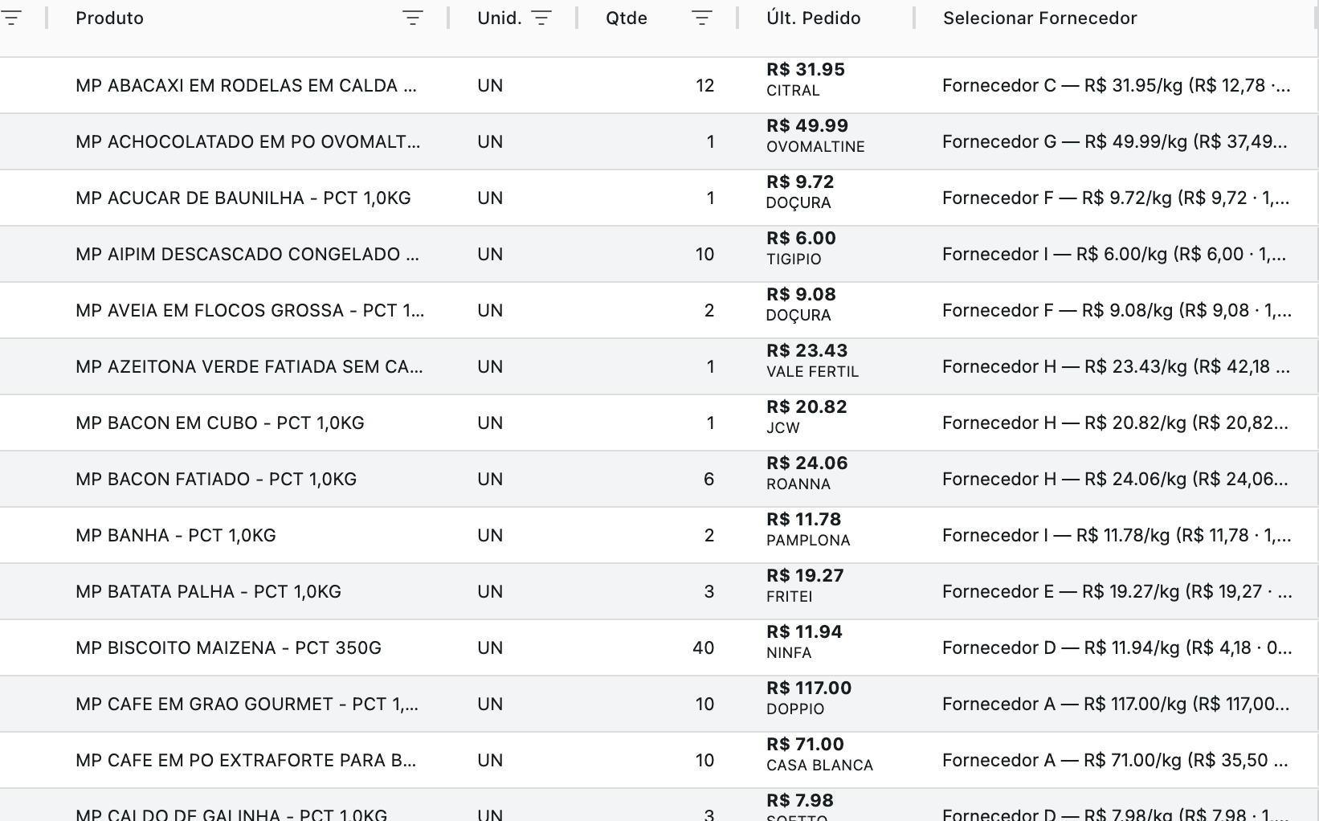The image size is (1319, 821).
Task: Click last order price R$ 6.00 TIGIPIO
Action: [801, 247]
